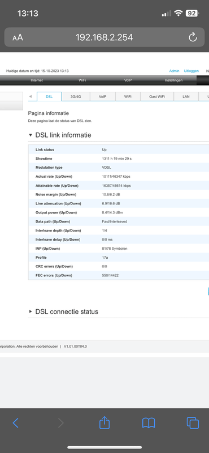The width and height of the screenshot is (209, 453).
Task: Click the Data path value Fast/Interleaved
Action: tap(115, 221)
